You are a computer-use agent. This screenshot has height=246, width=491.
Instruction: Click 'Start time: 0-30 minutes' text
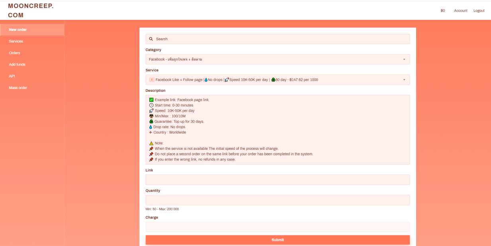click(x=174, y=105)
